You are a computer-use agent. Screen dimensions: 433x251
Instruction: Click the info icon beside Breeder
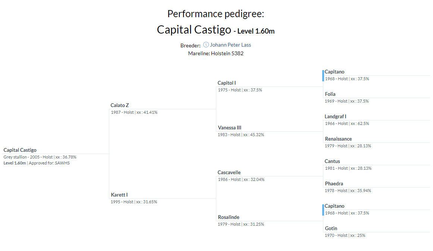[206, 45]
